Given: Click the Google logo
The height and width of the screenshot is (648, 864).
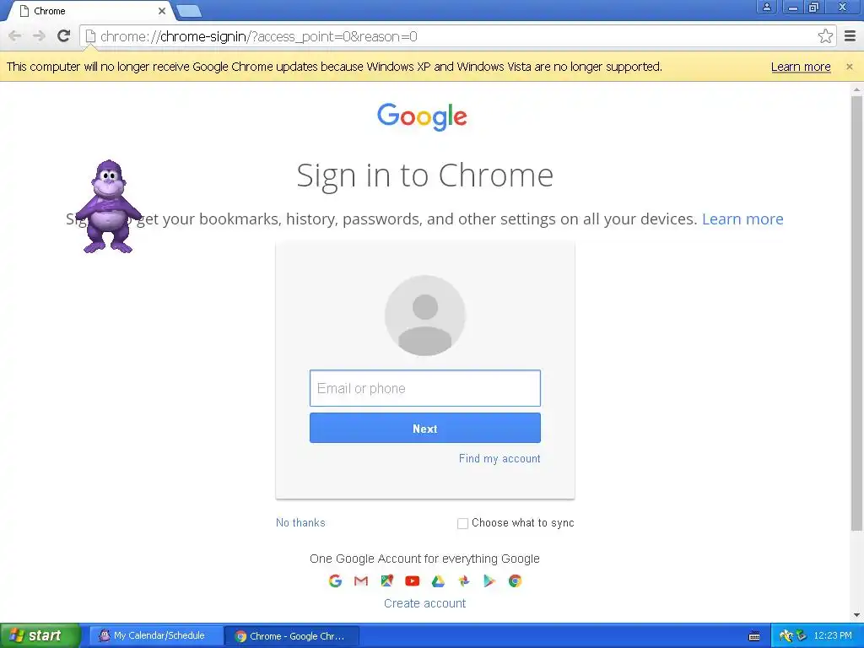Looking at the screenshot, I should click(422, 116).
